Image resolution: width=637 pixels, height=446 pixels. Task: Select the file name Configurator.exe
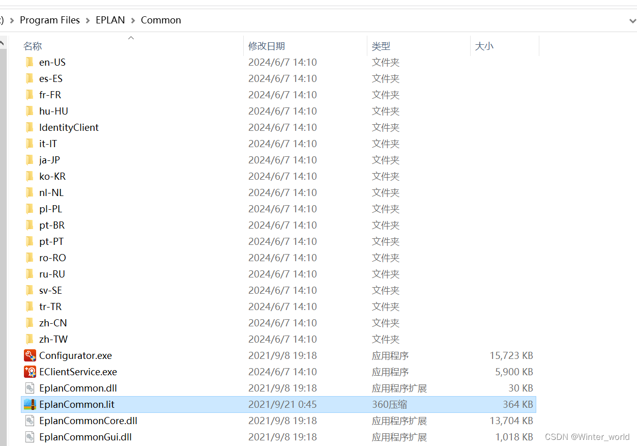(75, 355)
